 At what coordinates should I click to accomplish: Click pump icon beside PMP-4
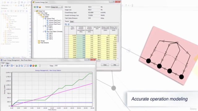48,28
